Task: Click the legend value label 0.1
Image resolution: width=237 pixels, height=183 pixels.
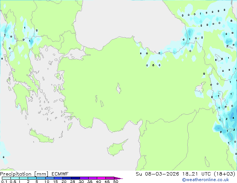Action: pos(3,182)
